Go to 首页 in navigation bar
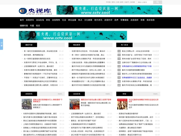The height and width of the screenshot is (136, 181). pyautogui.click(x=22, y=20)
